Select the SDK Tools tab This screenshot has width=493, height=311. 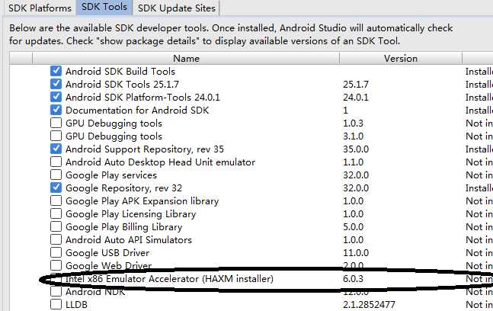[x=104, y=8]
